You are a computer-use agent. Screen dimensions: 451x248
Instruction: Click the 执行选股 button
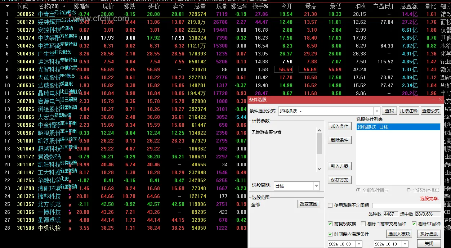[429, 234]
